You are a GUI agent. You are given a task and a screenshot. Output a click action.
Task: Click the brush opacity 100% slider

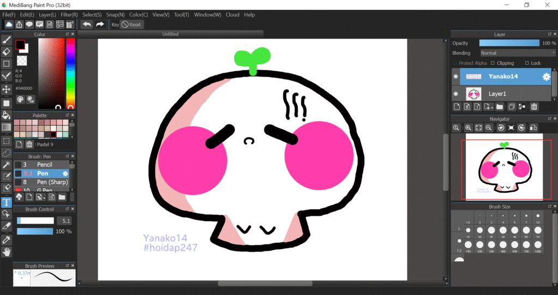tap(35, 231)
